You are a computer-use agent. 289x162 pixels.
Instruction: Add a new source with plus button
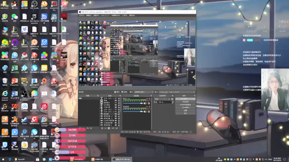(x=102, y=128)
